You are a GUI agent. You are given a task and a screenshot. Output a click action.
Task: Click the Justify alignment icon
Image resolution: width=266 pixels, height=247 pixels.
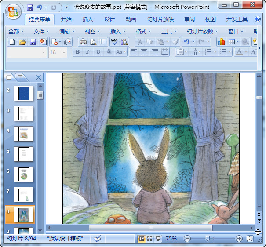(165, 52)
